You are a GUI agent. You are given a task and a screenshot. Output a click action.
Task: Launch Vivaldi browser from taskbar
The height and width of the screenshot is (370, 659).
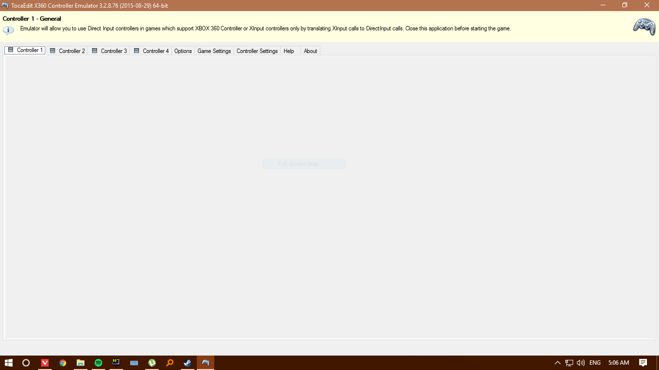coord(45,363)
